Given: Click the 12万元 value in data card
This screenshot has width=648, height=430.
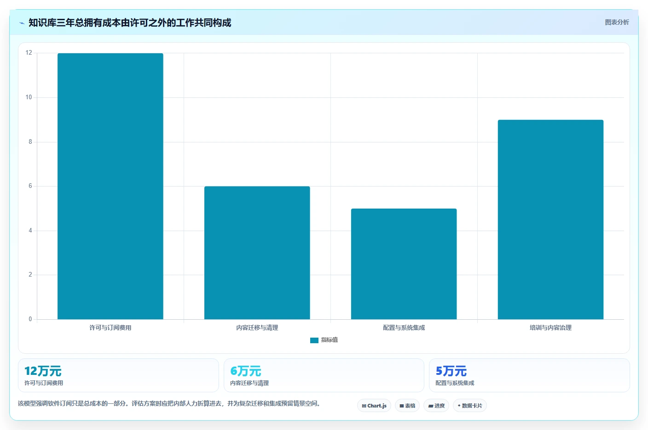Looking at the screenshot, I should tap(43, 371).
